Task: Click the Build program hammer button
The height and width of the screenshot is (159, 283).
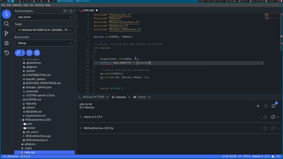Action: tap(18, 53)
